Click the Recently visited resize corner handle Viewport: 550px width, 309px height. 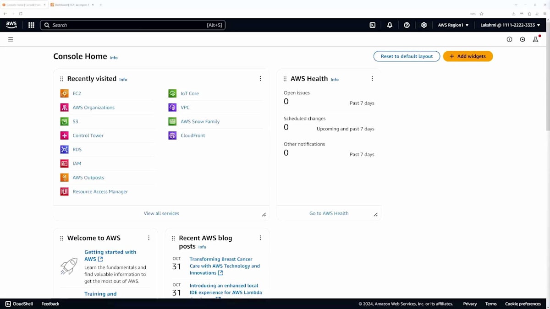pos(264,215)
